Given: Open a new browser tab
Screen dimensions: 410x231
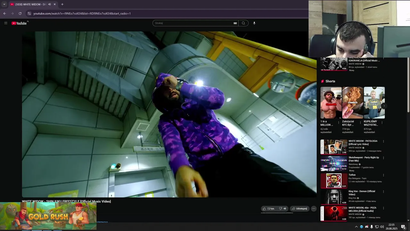Looking at the screenshot, I should [62, 4].
